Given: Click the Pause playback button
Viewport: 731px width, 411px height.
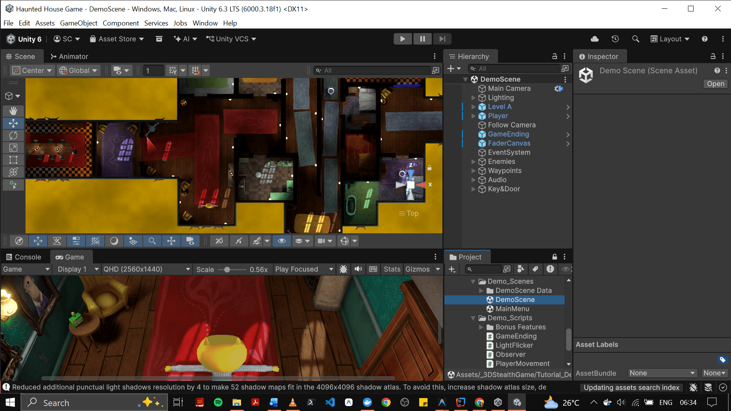Looking at the screenshot, I should [x=423, y=39].
